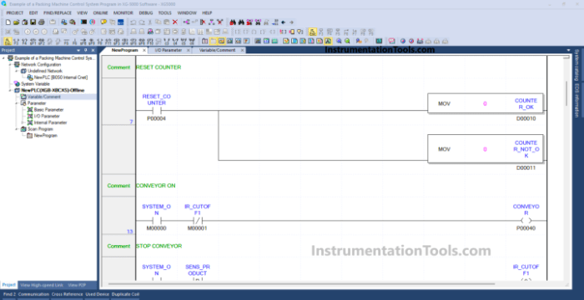Viewport: 584px width, 300px height.
Task: Click the Basic Parameter tree icon
Action: click(x=30, y=110)
